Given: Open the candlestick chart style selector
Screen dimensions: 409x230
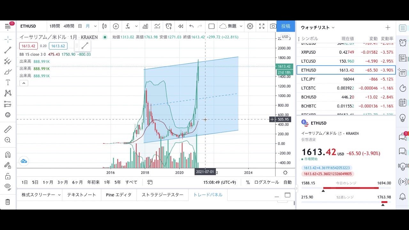Looking at the screenshot, I should pos(104,26).
